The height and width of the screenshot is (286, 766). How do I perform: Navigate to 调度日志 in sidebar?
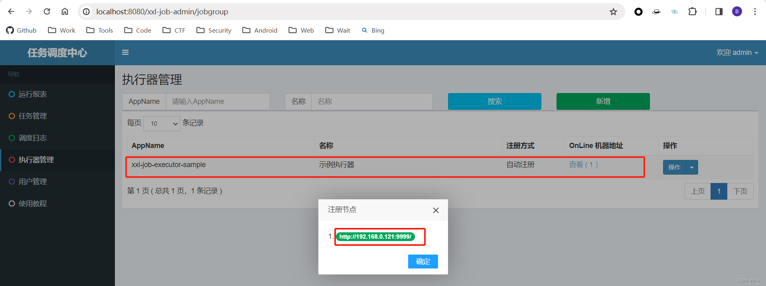(57, 138)
